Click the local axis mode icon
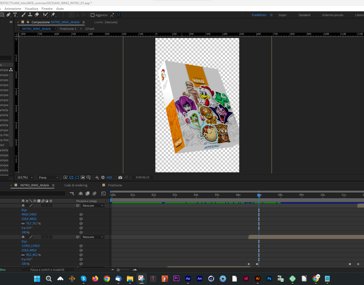 pyautogui.click(x=71, y=15)
